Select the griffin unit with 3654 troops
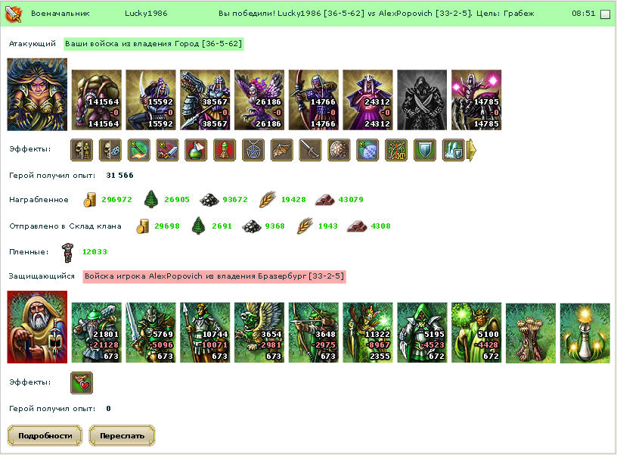617x455 pixels. point(259,332)
